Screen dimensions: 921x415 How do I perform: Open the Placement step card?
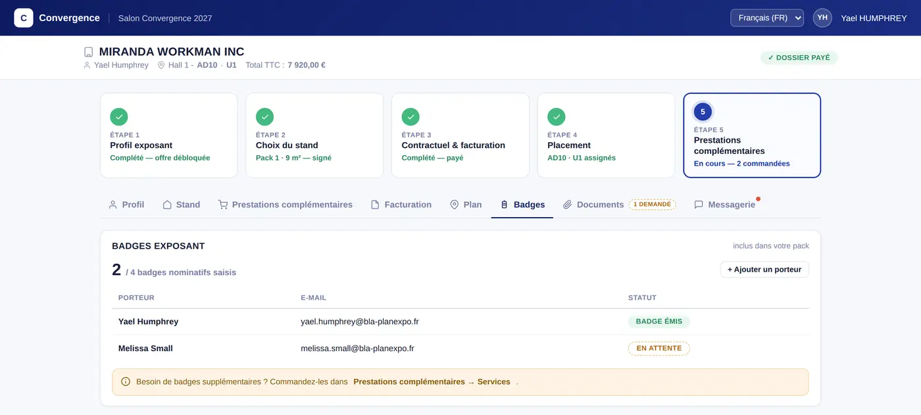pyautogui.click(x=607, y=135)
